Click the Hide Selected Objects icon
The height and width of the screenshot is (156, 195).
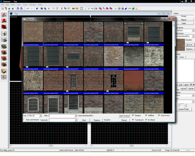click(x=54, y=8)
